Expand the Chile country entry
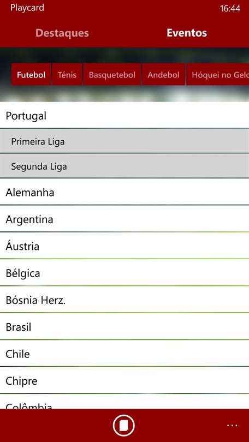The image size is (249, 442). tap(124, 354)
